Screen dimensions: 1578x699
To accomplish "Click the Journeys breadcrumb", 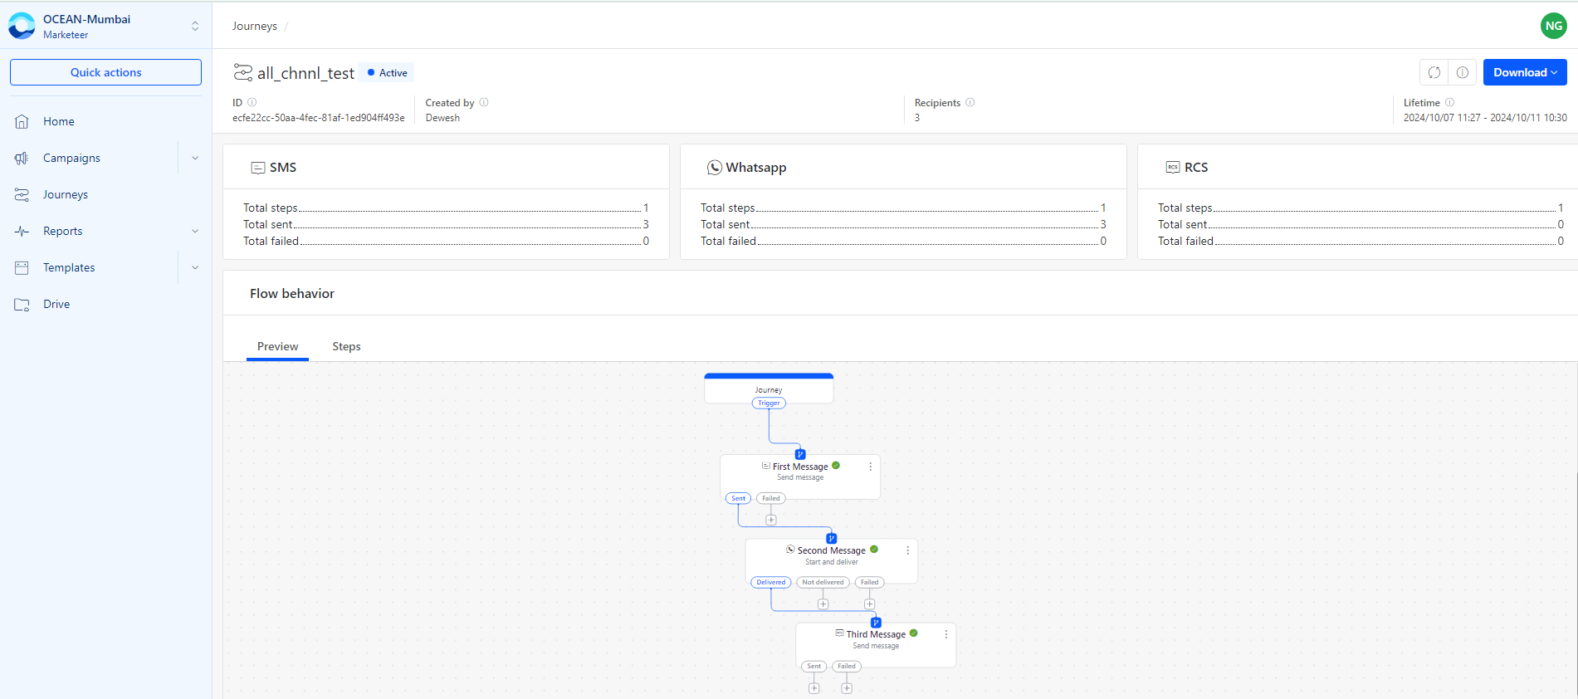I will click(255, 26).
